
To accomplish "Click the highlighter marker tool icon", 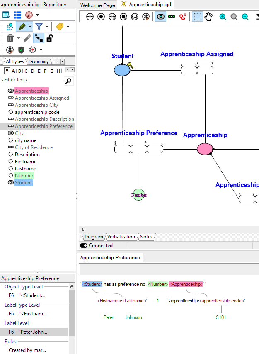I will point(22,27).
